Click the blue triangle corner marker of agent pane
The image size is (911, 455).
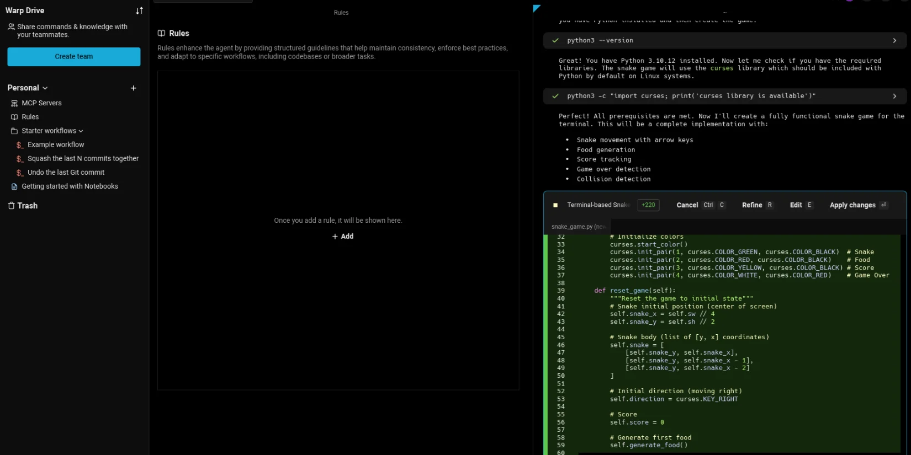point(536,8)
